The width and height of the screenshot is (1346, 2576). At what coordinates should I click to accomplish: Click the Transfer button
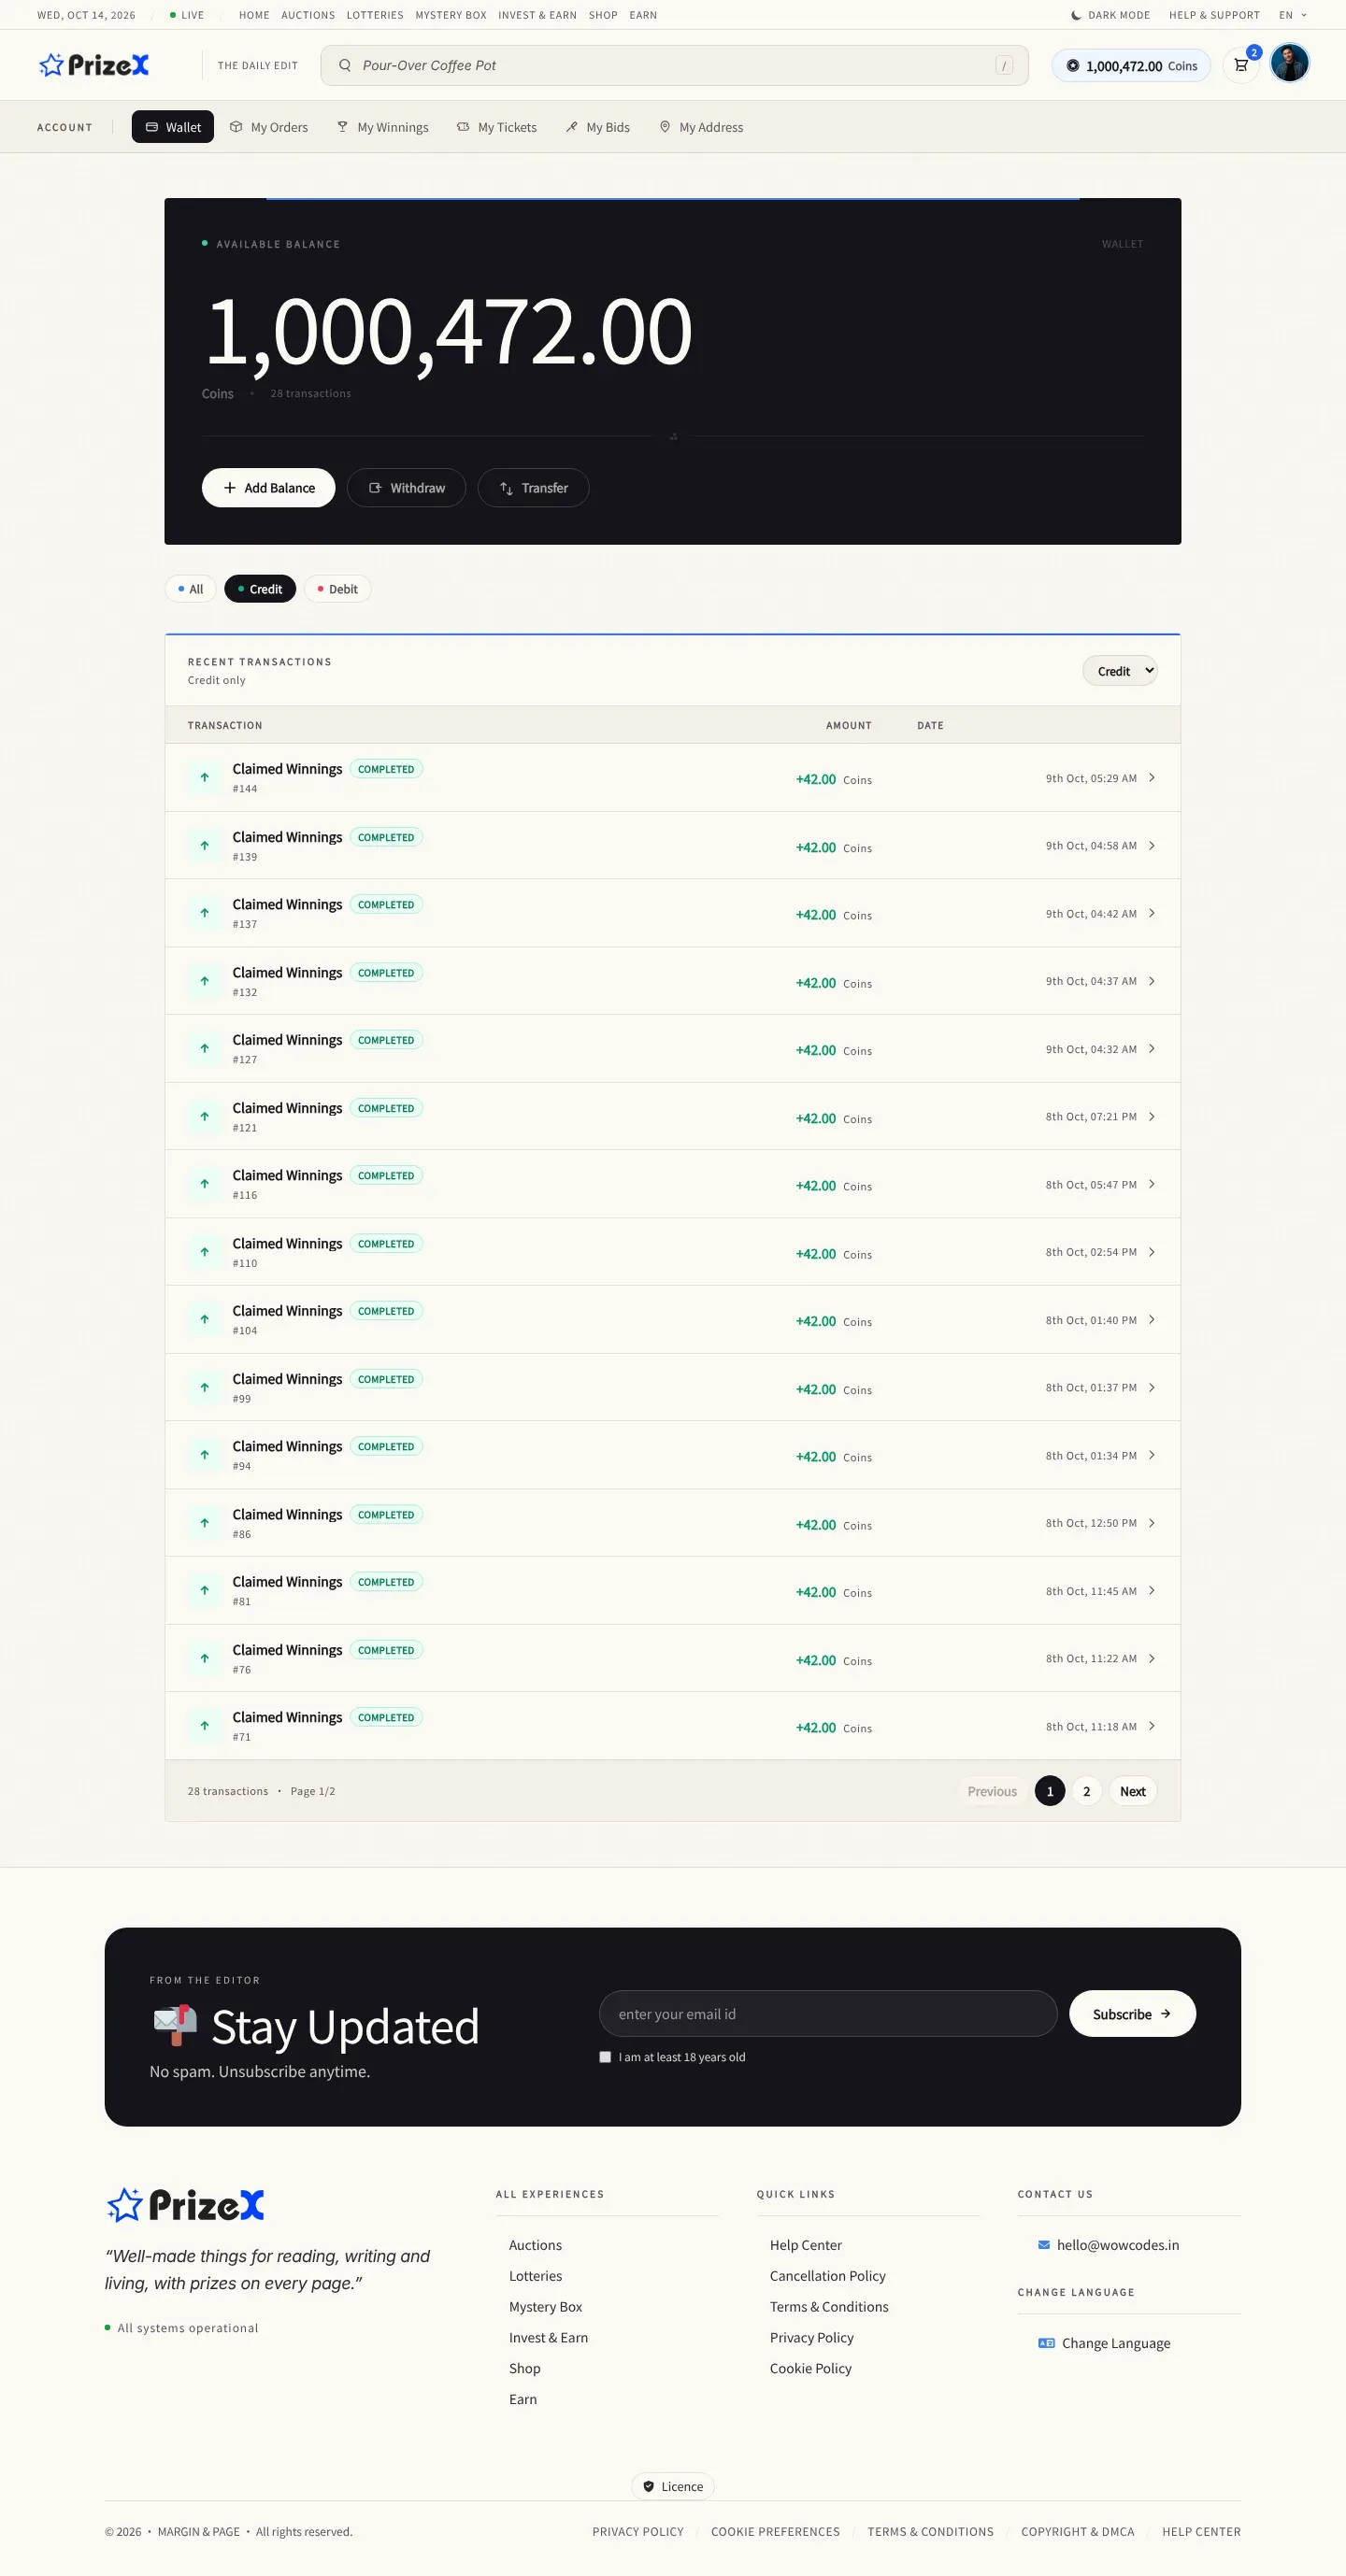pyautogui.click(x=534, y=488)
